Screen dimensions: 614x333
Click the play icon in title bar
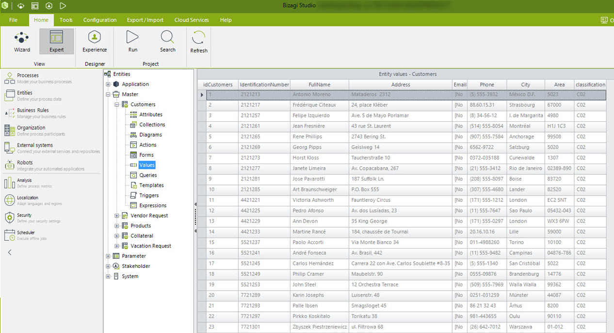(63, 6)
